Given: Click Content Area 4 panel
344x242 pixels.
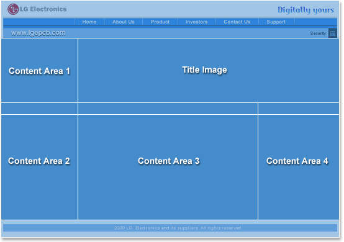Looking at the screenshot, I should click(x=299, y=167).
